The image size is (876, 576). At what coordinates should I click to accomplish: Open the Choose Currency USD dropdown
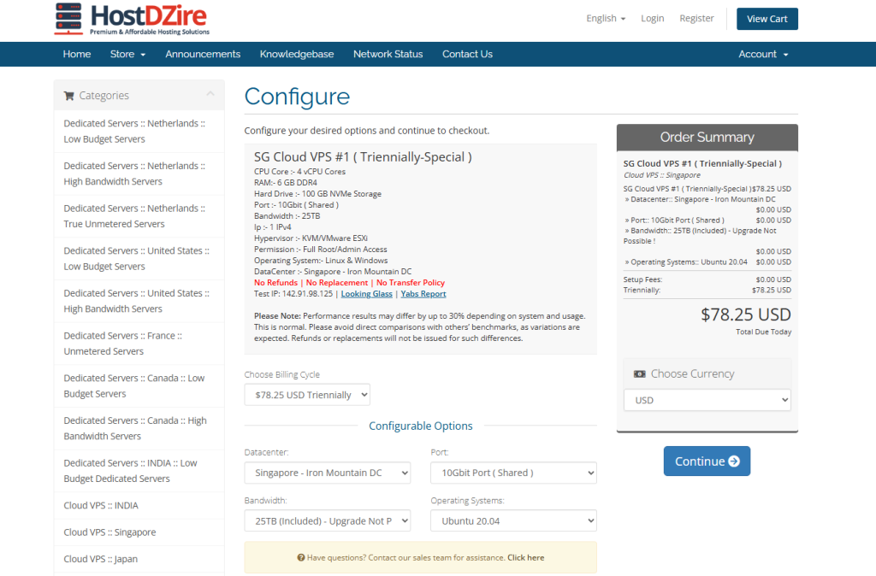tap(707, 400)
